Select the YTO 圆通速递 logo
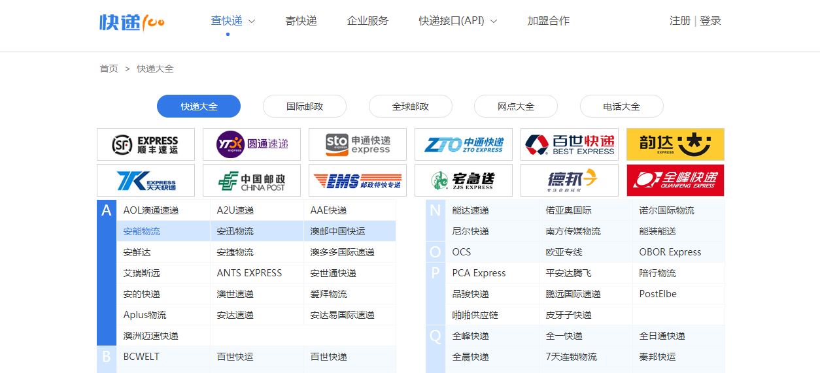Image resolution: width=820 pixels, height=373 pixels. (252, 144)
